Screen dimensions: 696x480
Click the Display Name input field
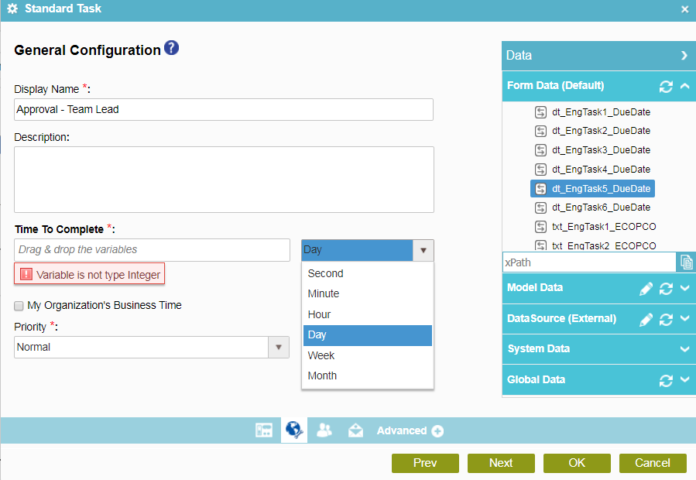(x=224, y=110)
